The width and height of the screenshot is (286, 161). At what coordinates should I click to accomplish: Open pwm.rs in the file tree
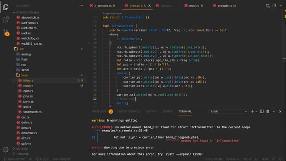pos(28,102)
